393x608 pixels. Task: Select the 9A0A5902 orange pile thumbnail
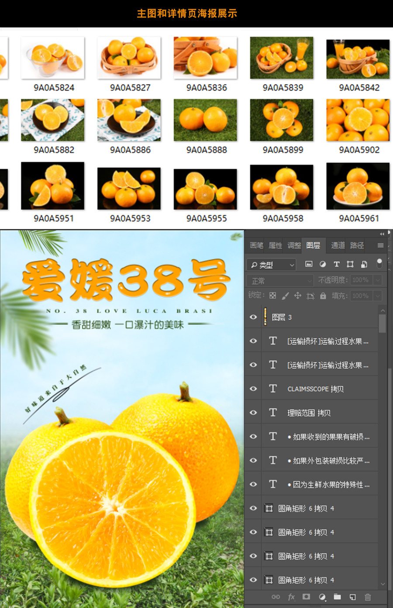[x=358, y=120]
